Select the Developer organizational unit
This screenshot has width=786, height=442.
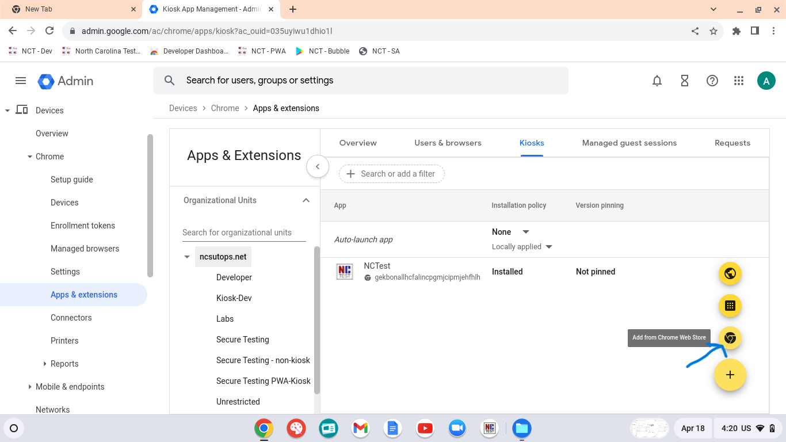234,277
